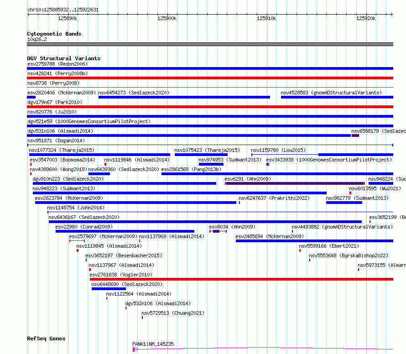Open the nsv6454273 (Sedlazeck2020) variant label
This screenshot has height=354, width=406.
(x=134, y=93)
